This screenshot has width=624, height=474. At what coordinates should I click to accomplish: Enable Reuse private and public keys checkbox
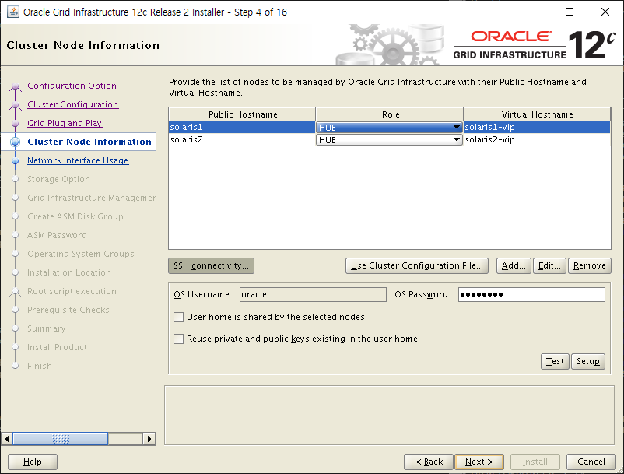point(179,339)
